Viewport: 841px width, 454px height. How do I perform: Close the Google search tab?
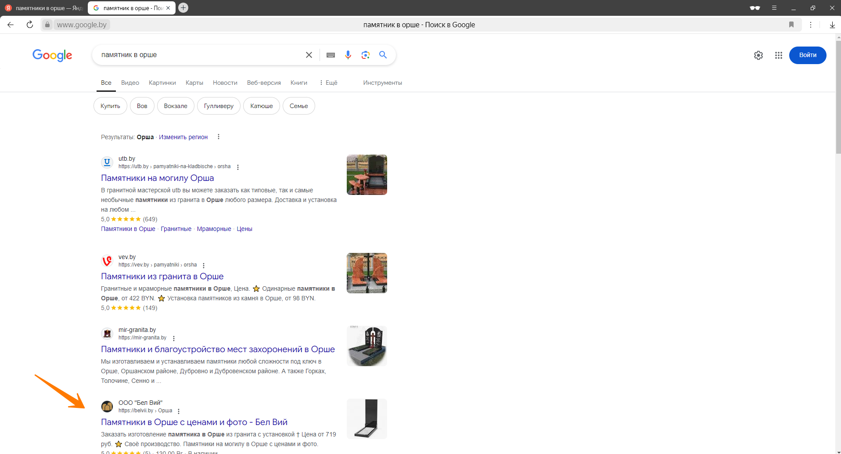[x=168, y=8]
